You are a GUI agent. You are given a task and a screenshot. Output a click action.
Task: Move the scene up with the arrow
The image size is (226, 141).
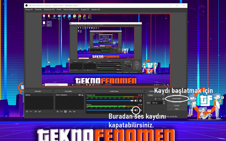pyautogui.click(x=36, y=111)
